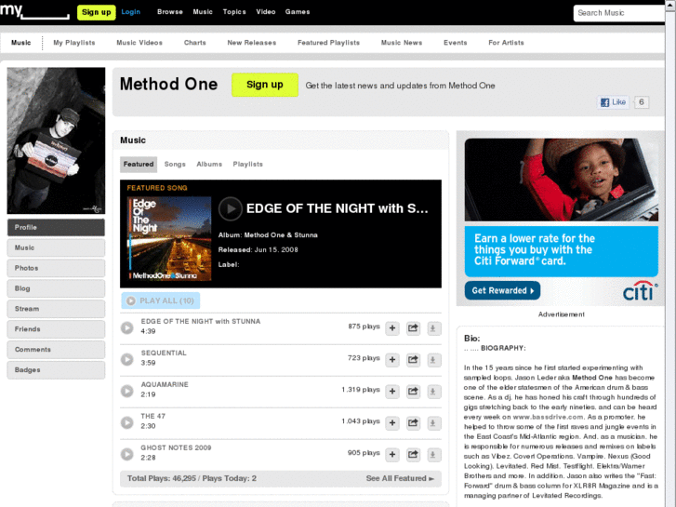Download THE 47 track
The image size is (676, 507).
point(433,423)
